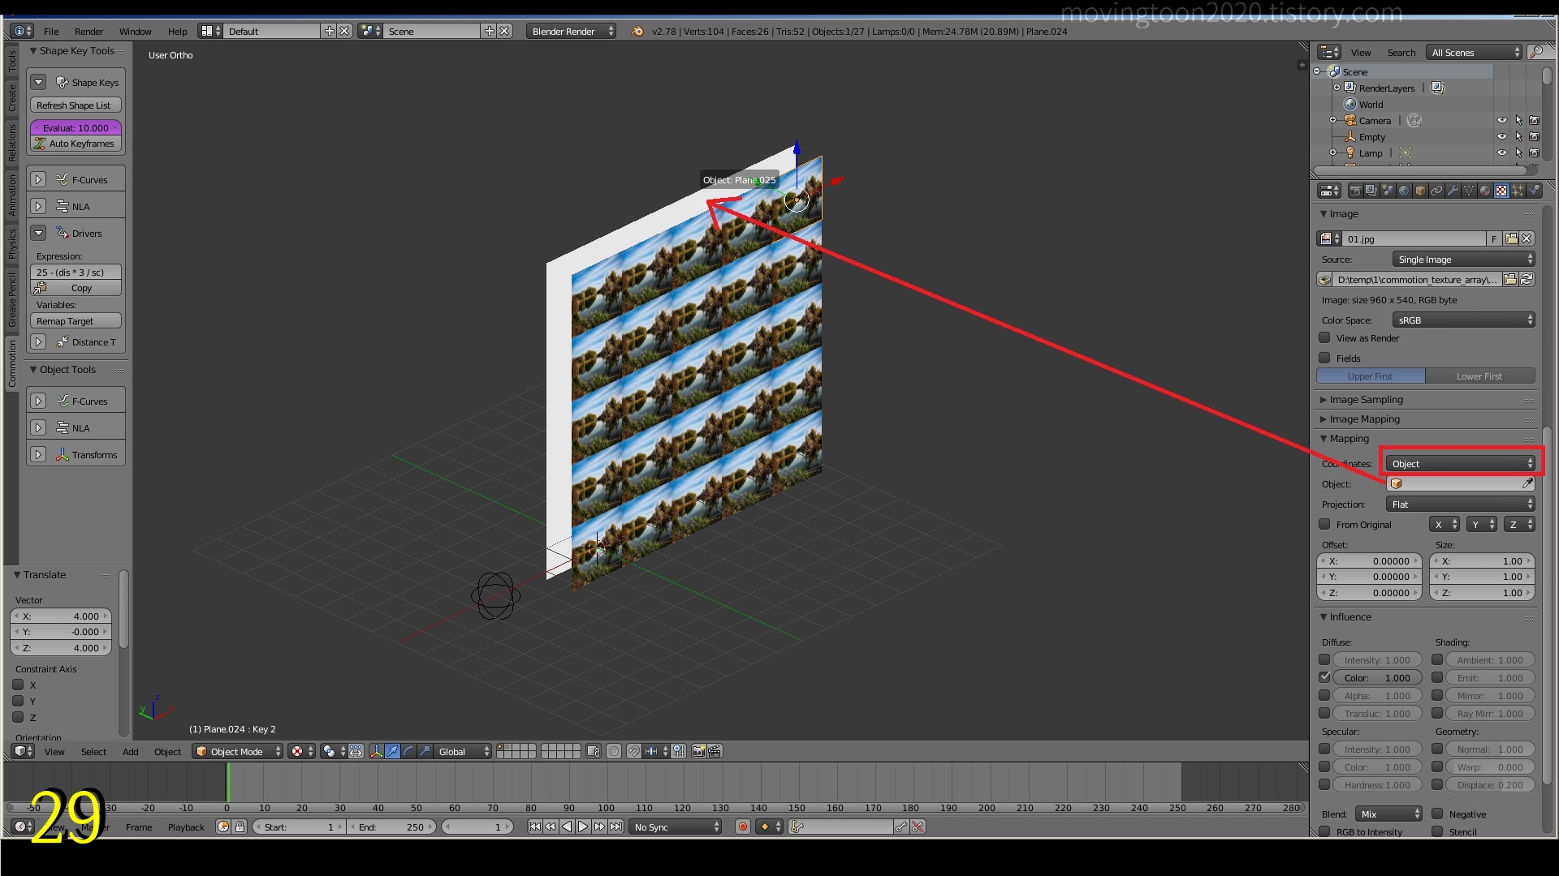1559x876 pixels.
Task: Expand the Image Sampling panel
Action: (x=1366, y=399)
